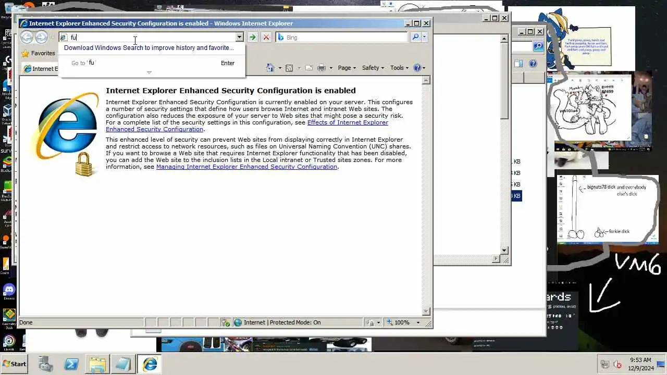Screen dimensions: 667x375
Task: Click the Show Desktop button at taskbar end
Action: pyautogui.click(x=661, y=364)
